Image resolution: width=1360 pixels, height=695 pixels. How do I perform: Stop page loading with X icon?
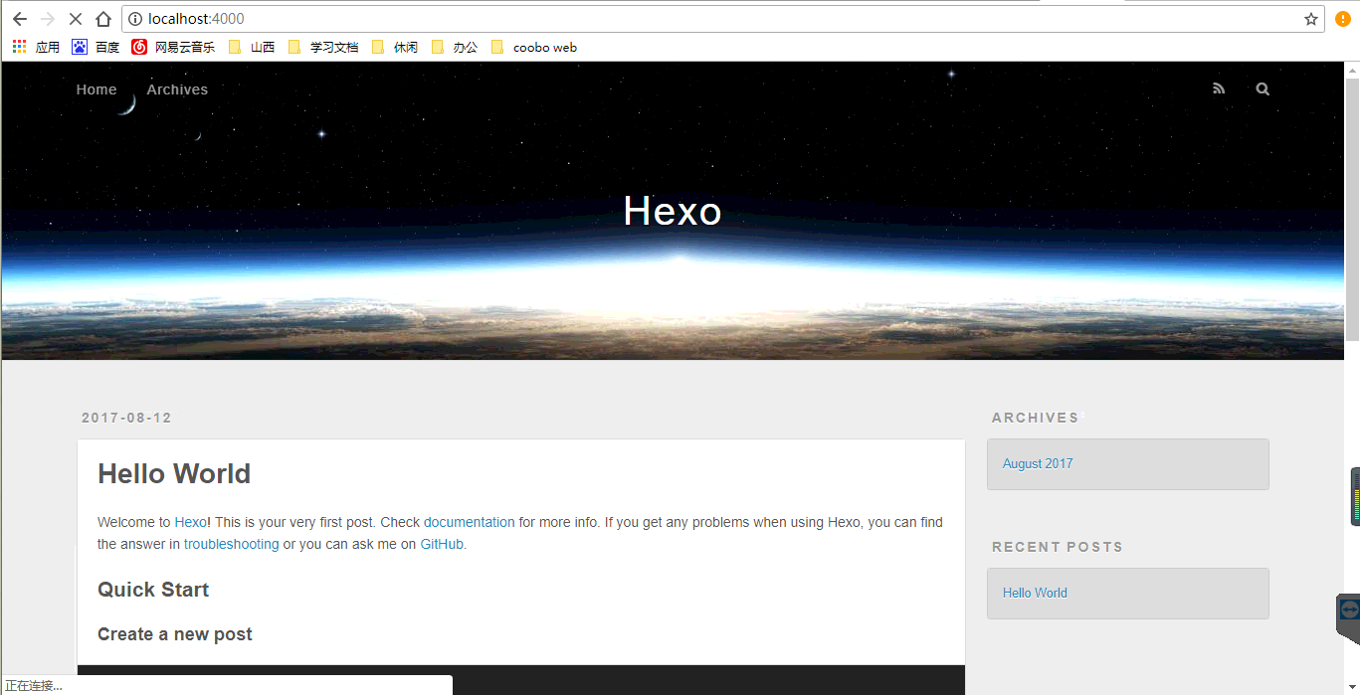point(75,19)
